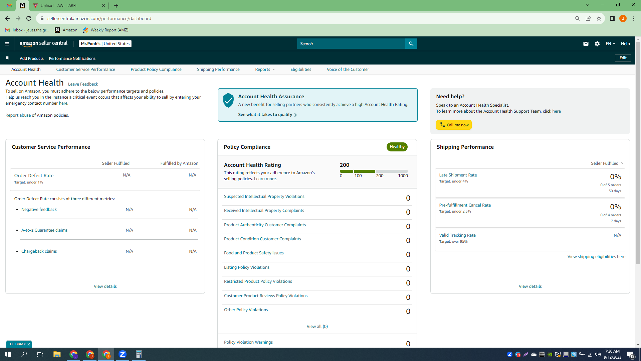Open Late Shipment Rate metric
This screenshot has height=361, width=641.
pyautogui.click(x=458, y=175)
